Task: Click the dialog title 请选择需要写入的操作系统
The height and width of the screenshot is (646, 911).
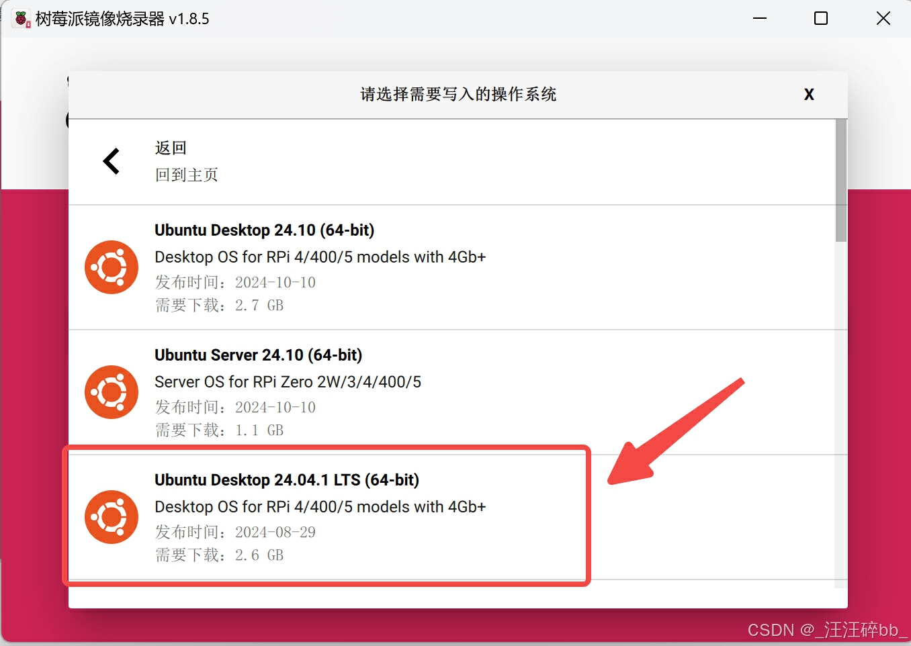Action: (x=459, y=94)
